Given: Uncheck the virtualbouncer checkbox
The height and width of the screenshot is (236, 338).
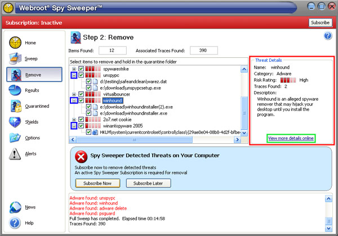Looking at the screenshot, I should [x=81, y=94].
